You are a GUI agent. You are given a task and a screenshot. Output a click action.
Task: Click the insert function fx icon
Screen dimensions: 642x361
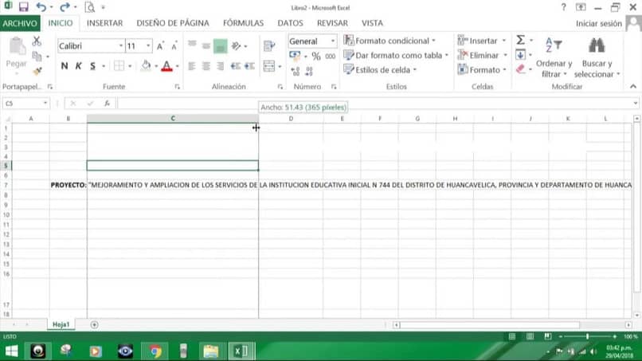[x=107, y=104]
